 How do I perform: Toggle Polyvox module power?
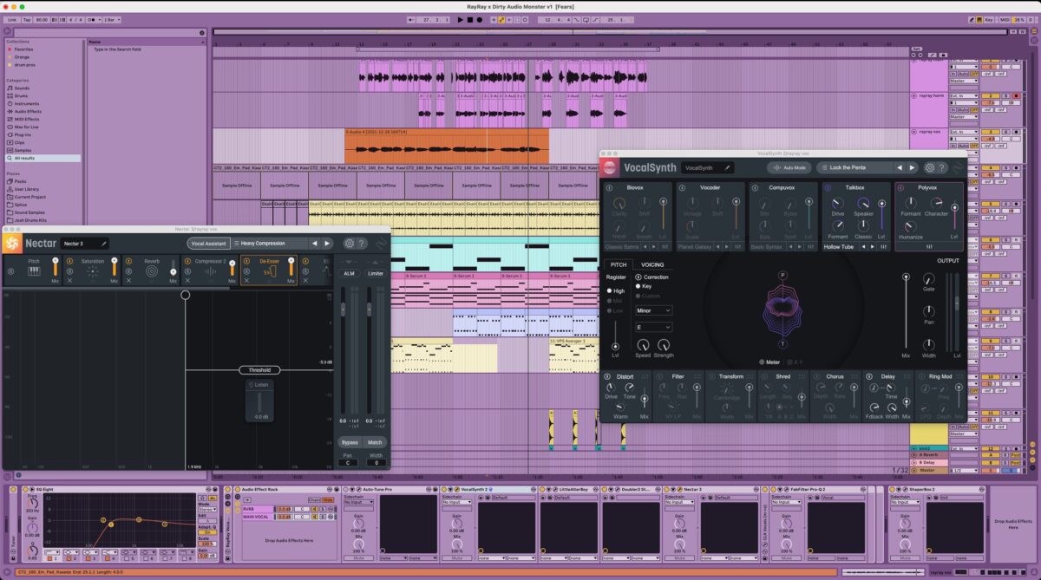pos(900,187)
